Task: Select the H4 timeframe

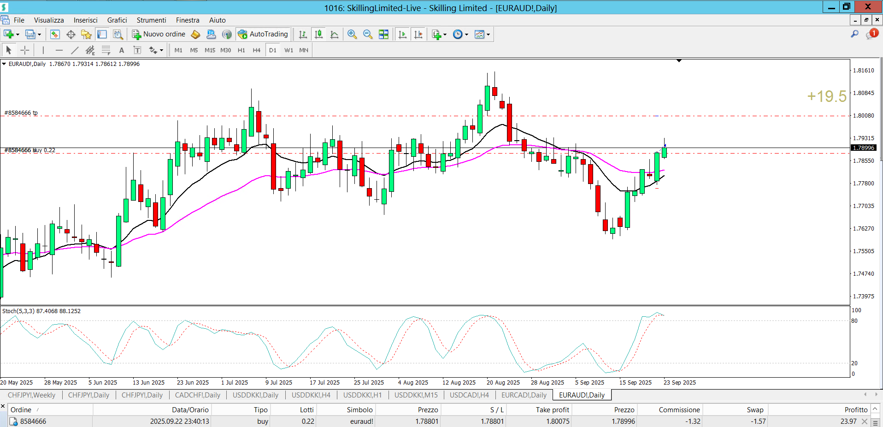Action: click(x=257, y=50)
